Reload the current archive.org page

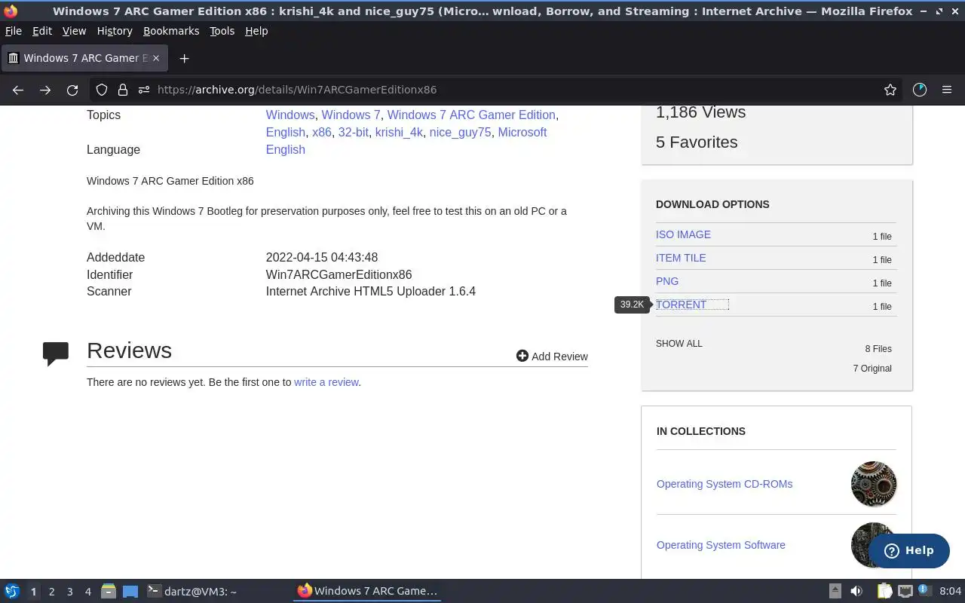(x=72, y=90)
